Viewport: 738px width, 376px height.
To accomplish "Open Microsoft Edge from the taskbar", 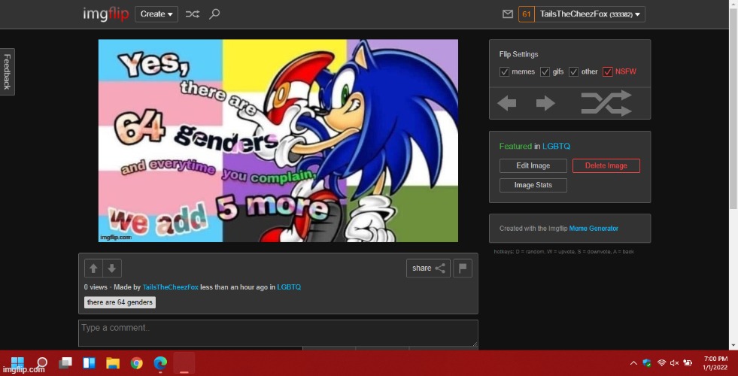I will [160, 362].
